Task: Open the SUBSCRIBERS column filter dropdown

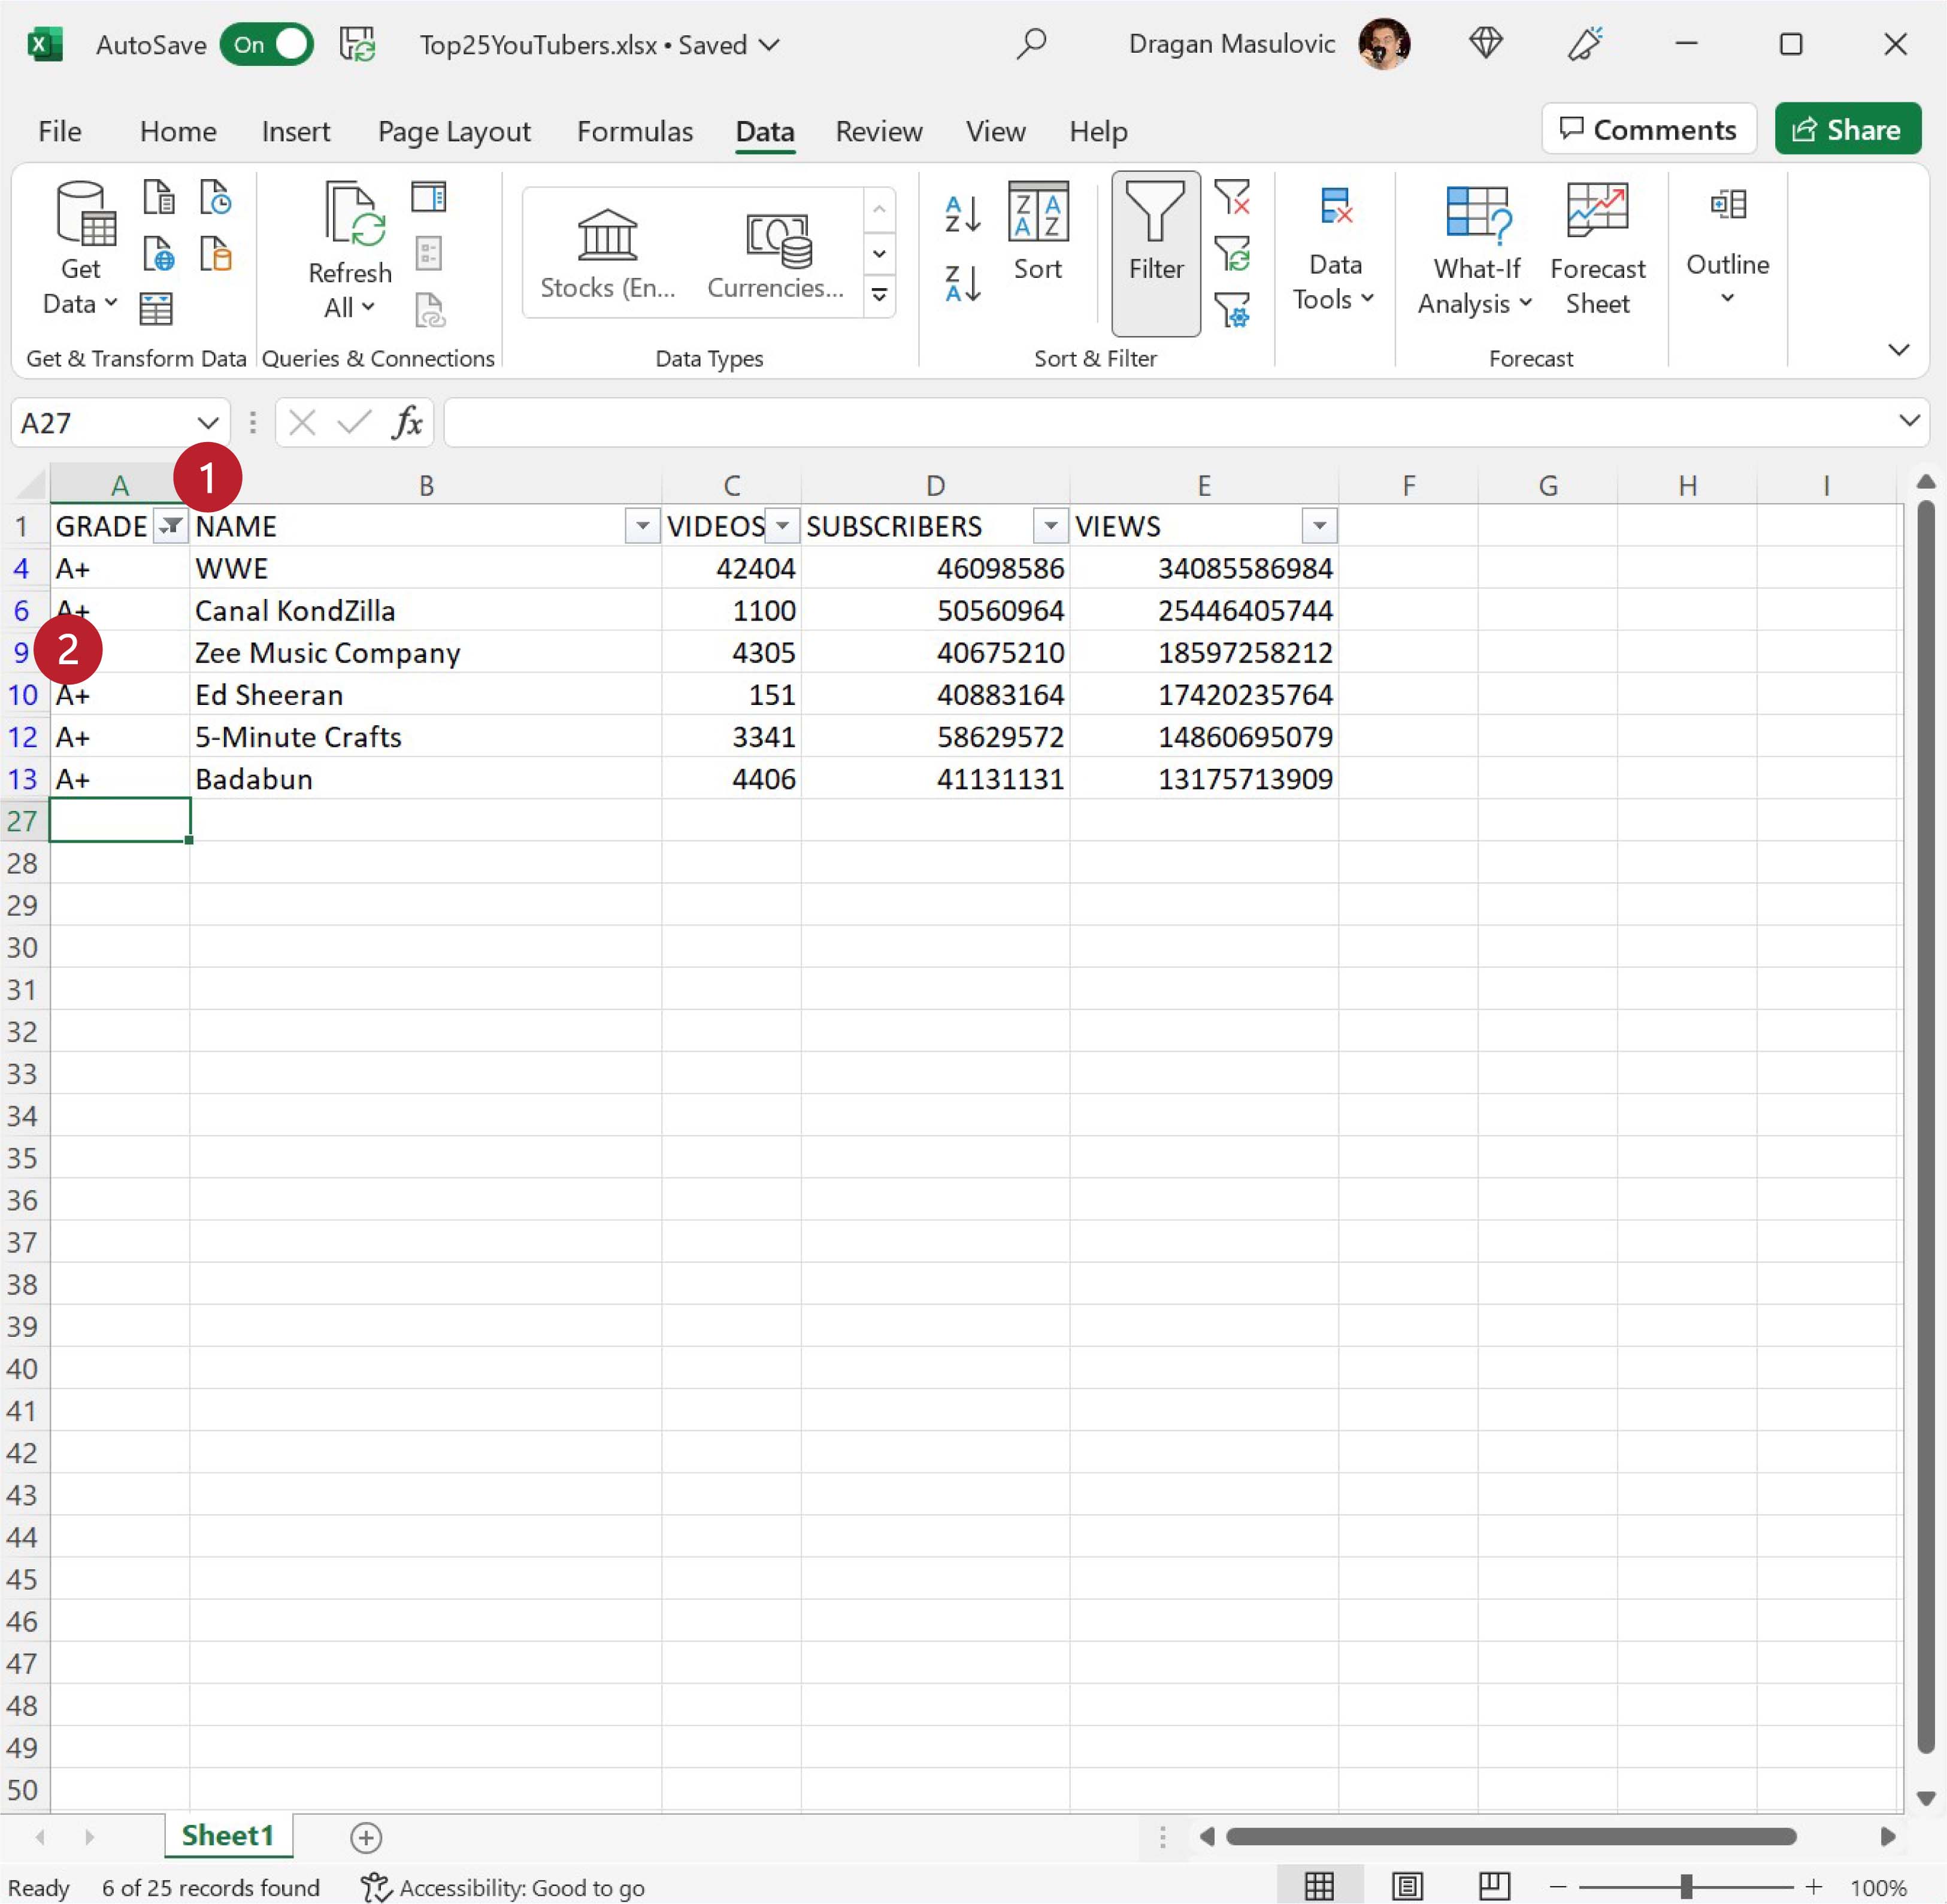Action: click(1050, 526)
